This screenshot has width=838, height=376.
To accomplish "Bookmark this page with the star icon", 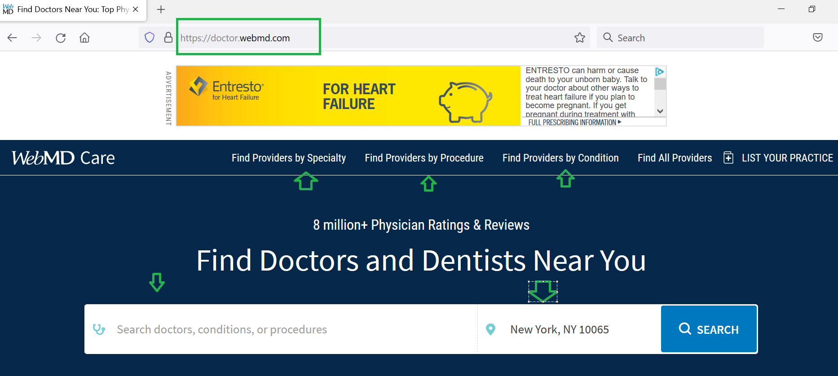I will tap(579, 38).
